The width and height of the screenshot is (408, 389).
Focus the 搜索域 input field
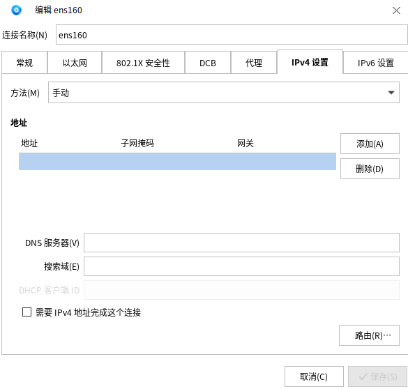pyautogui.click(x=241, y=266)
